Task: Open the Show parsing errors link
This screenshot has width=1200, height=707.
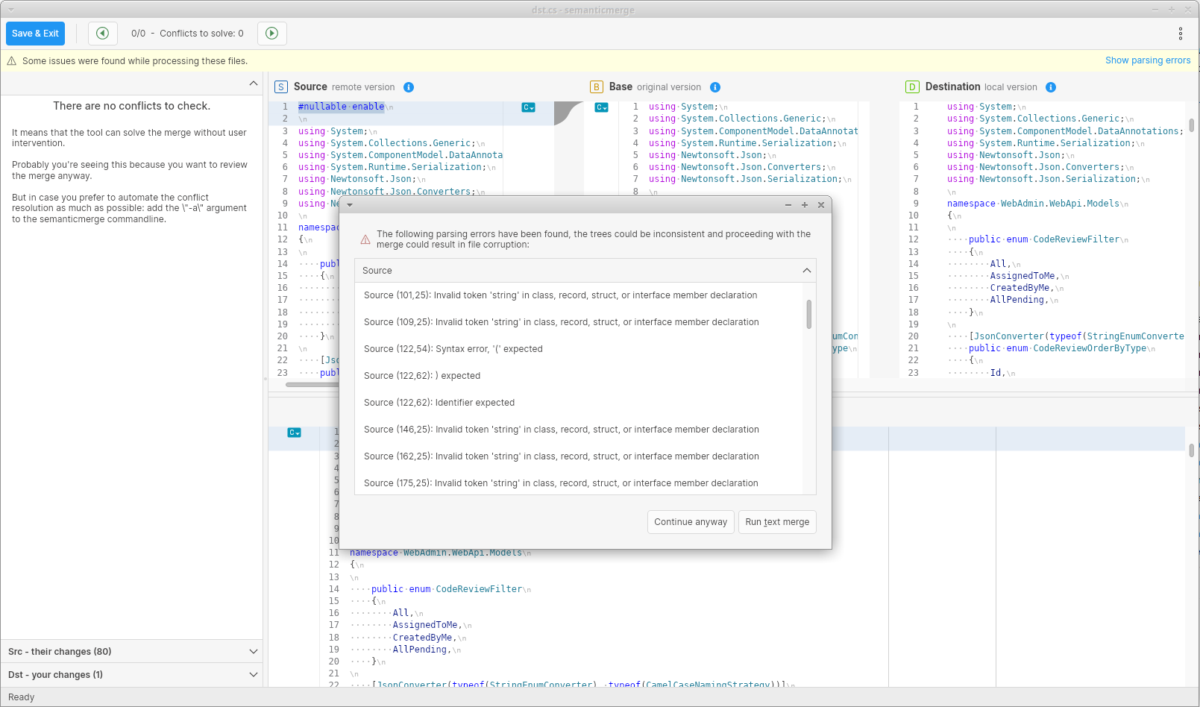Action: (x=1148, y=60)
